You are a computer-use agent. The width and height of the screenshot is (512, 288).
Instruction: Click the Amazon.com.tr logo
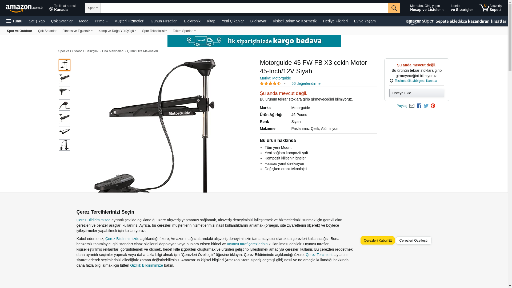pyautogui.click(x=24, y=8)
